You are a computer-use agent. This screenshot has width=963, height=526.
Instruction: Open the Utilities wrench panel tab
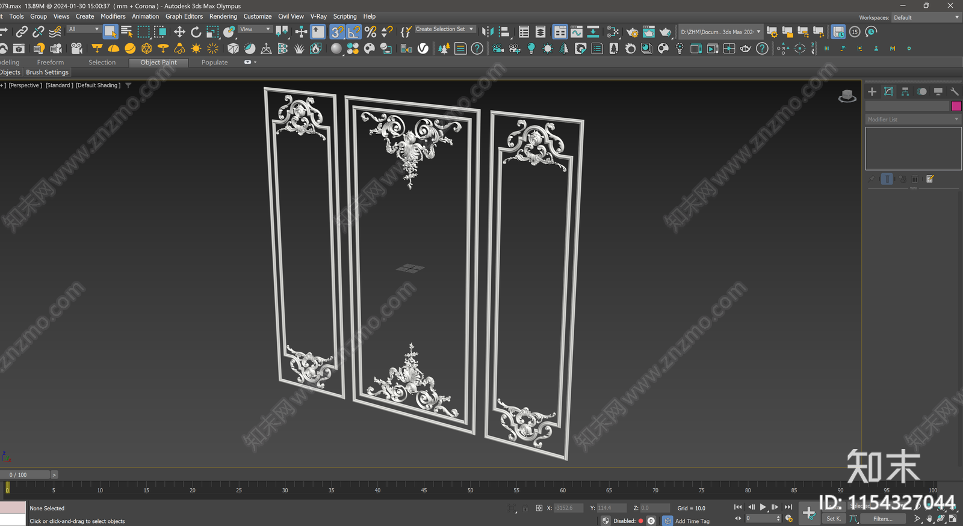[955, 91]
